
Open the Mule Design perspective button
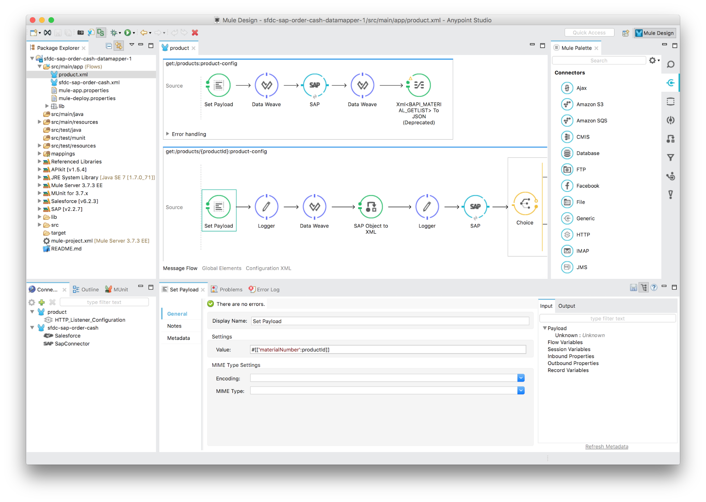[654, 33]
